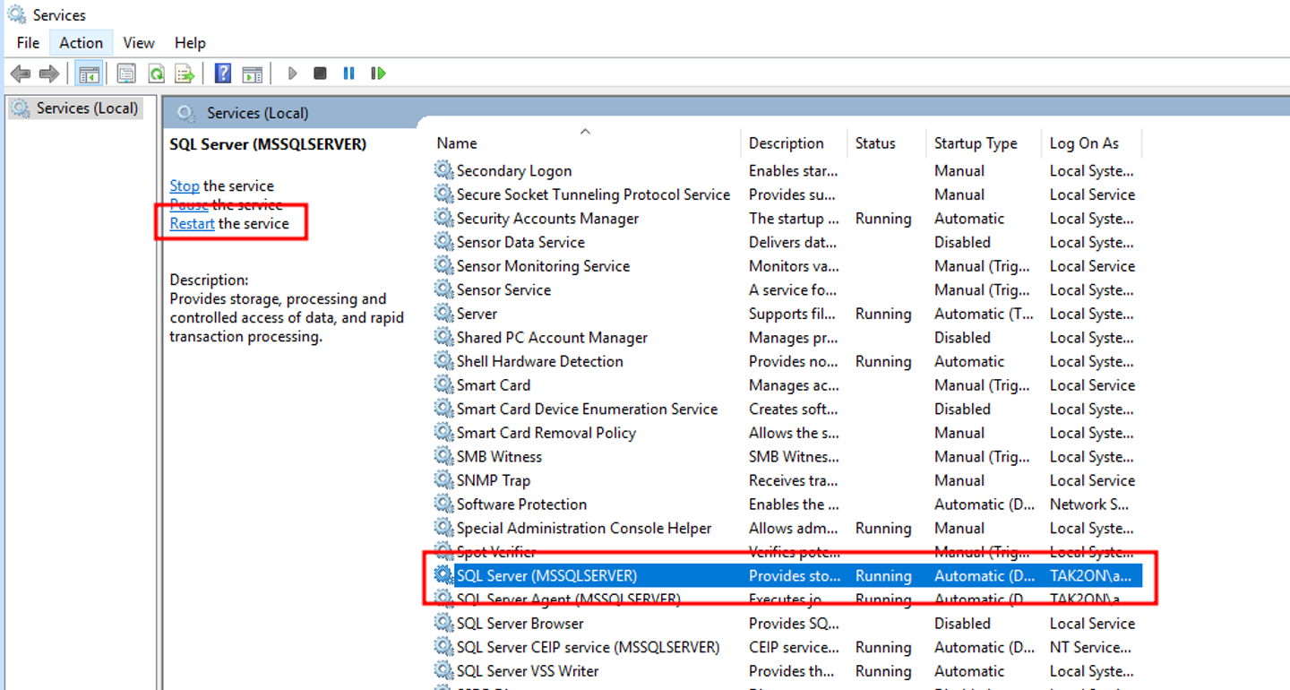The height and width of the screenshot is (690, 1290).
Task: Click gear icon in Services (Local) pane header
Action: (x=186, y=113)
